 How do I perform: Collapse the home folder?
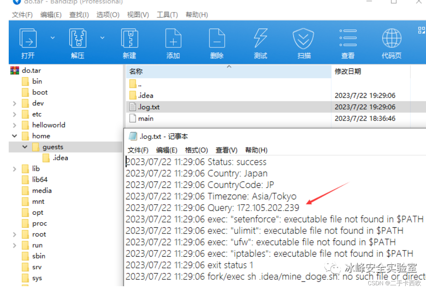pyautogui.click(x=14, y=136)
